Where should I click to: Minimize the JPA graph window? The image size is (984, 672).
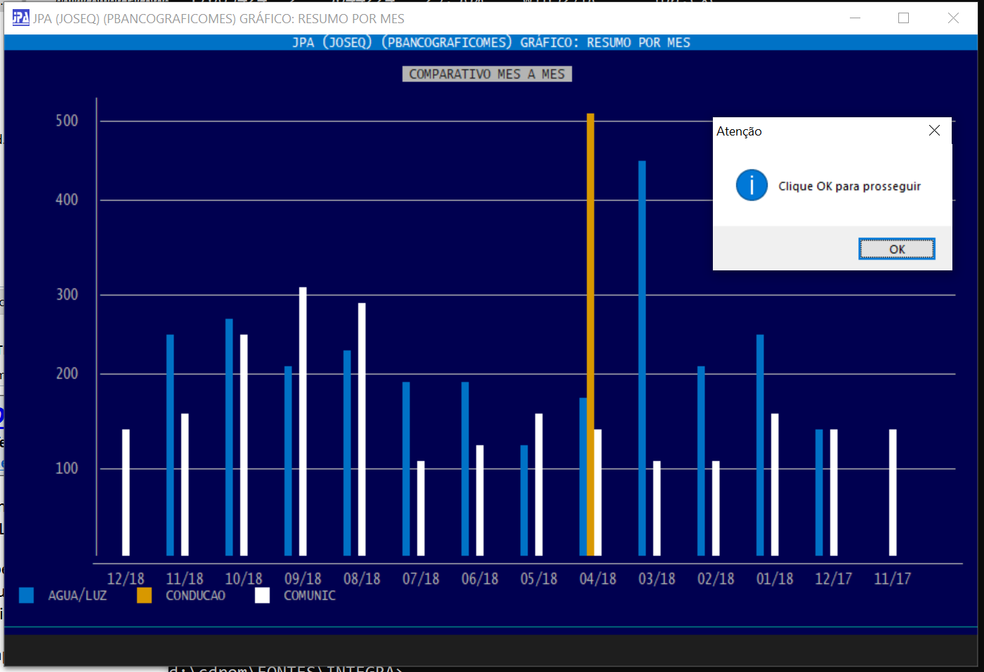pos(855,18)
